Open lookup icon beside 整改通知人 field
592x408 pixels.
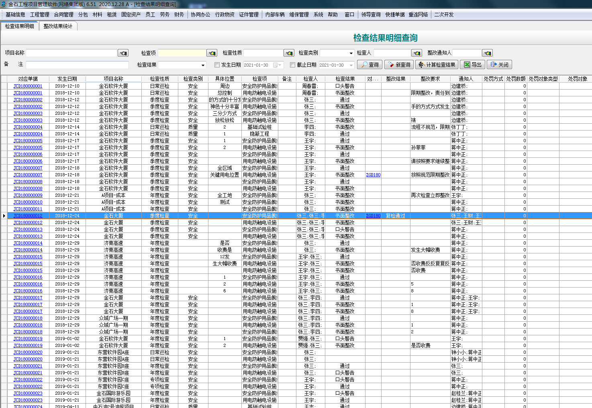pyautogui.click(x=487, y=53)
